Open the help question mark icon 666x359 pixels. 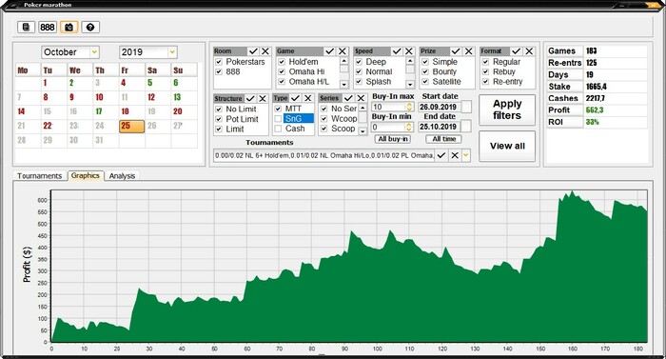tap(90, 28)
